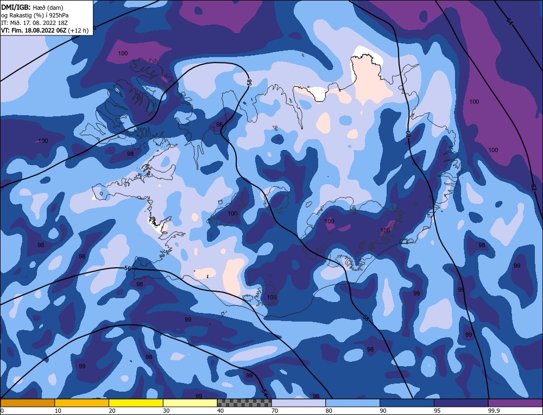This screenshot has width=543, height=415.
Task: Click the '99.9' legend tick label
Action: pyautogui.click(x=493, y=411)
